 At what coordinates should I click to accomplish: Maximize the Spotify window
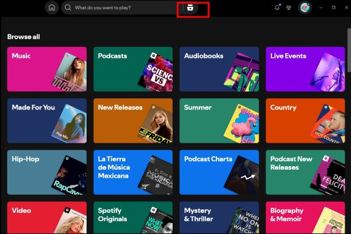(x=333, y=8)
